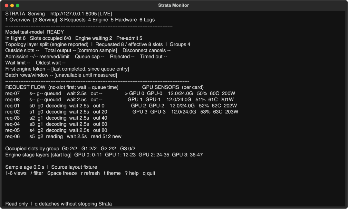The width and height of the screenshot is (348, 209).
Task: Select request row req-04
Action: click(56, 124)
